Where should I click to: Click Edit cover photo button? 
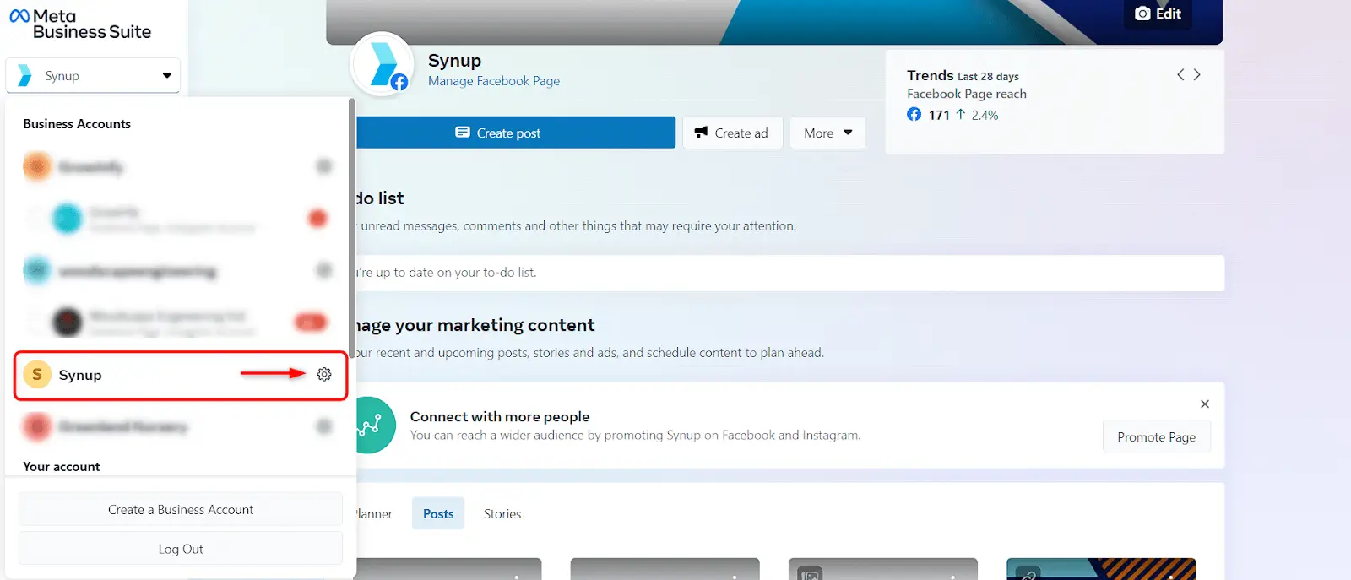[1158, 14]
